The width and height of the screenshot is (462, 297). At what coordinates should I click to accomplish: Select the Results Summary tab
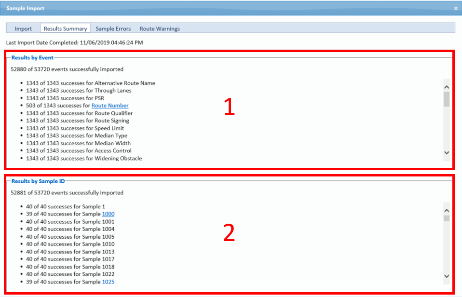(x=65, y=28)
